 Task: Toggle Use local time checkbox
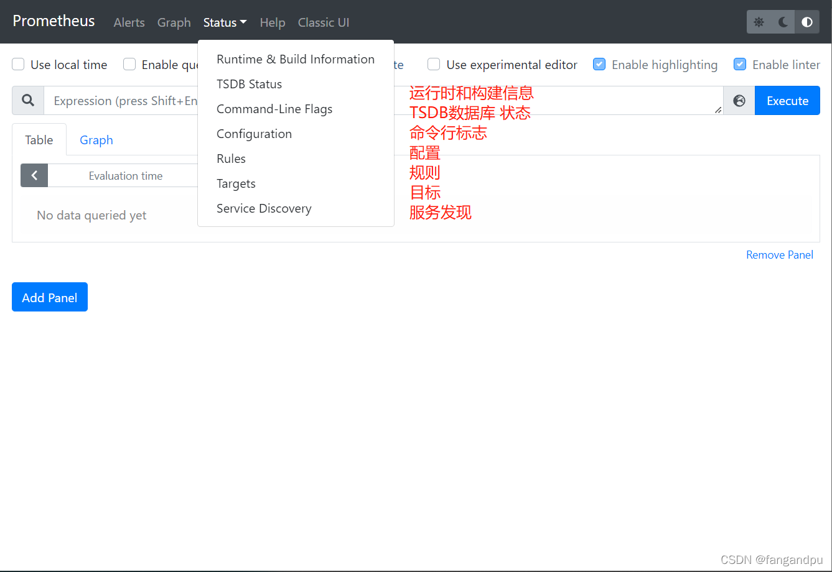(x=19, y=64)
